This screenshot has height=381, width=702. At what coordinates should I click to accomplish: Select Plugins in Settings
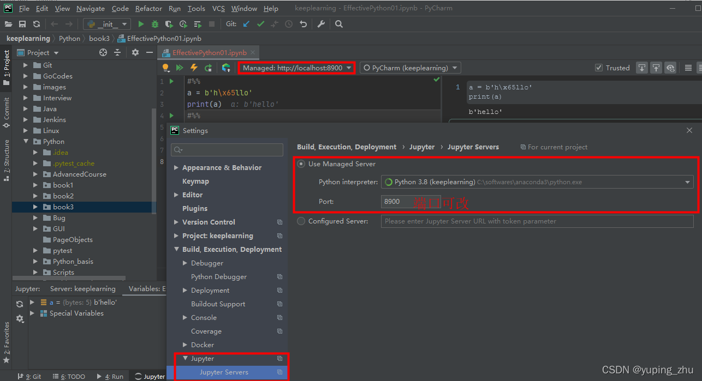point(195,208)
